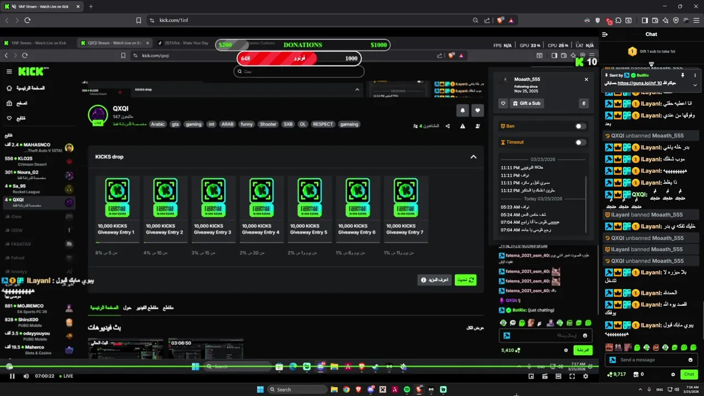This screenshot has height=396, width=704.
Task: Open MAHASNCO channel in streamed sidebar
Action: (x=38, y=147)
